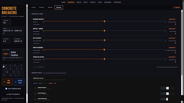Click the All Auto lightning button
Viewport: 184px width, 103px height.
177,7
